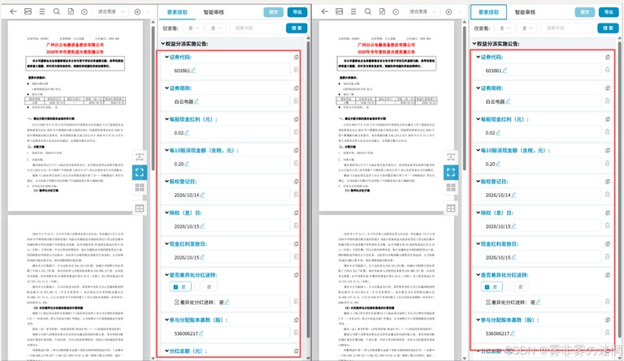This screenshot has height=361, width=624.
Task: Delete the 603861 value in left panel
Action: coord(296,70)
